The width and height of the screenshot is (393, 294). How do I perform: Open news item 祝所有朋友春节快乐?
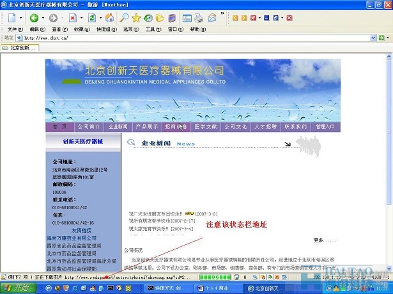[x=150, y=221]
